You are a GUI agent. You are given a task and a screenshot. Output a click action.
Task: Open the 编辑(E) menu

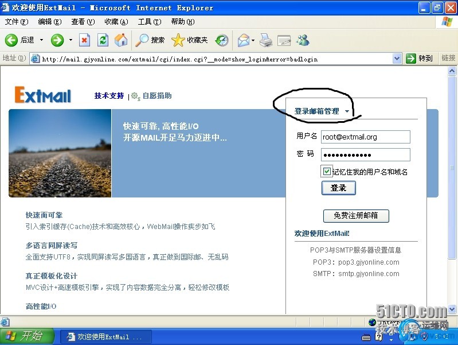click(50, 22)
